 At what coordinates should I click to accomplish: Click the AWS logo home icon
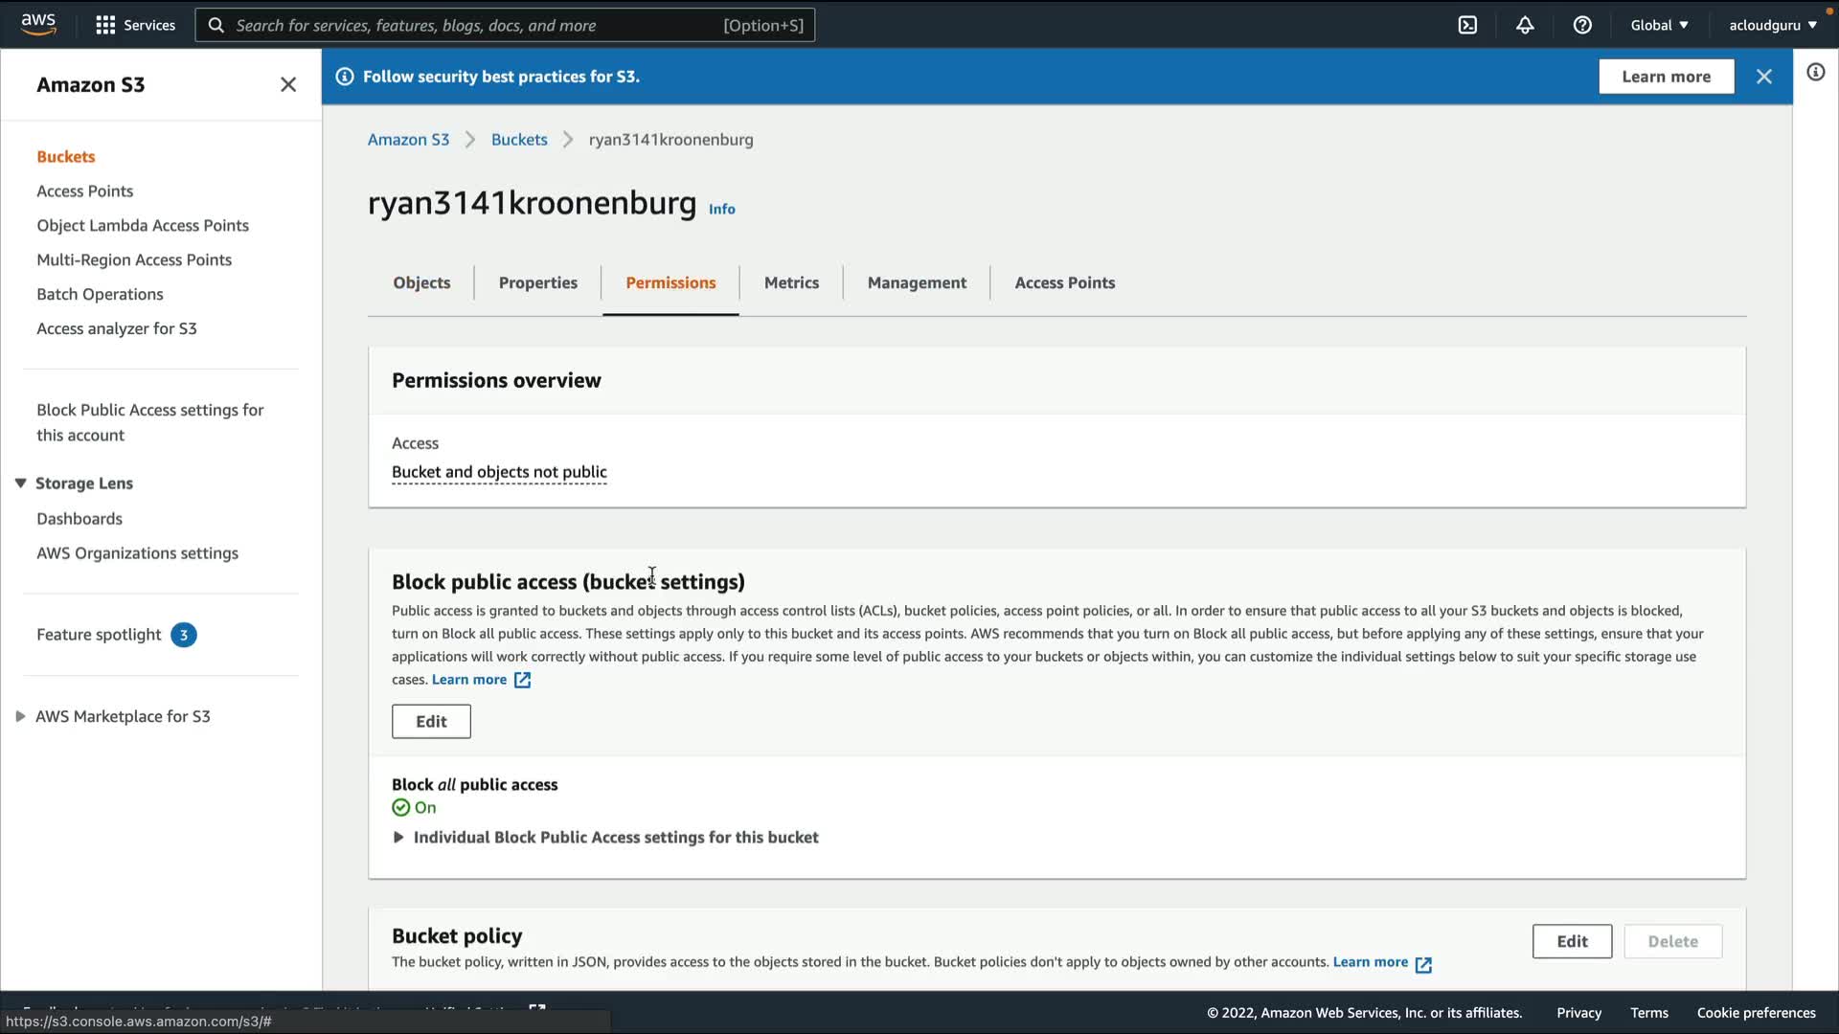pos(38,24)
